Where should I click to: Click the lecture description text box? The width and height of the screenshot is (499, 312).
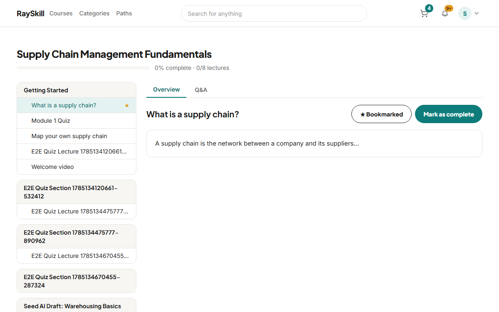[314, 144]
